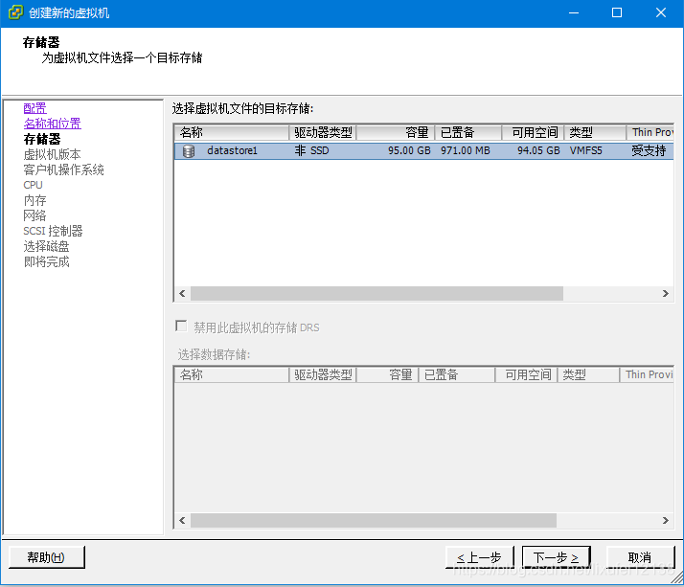Sort upper table by 容量 column

coord(396,132)
